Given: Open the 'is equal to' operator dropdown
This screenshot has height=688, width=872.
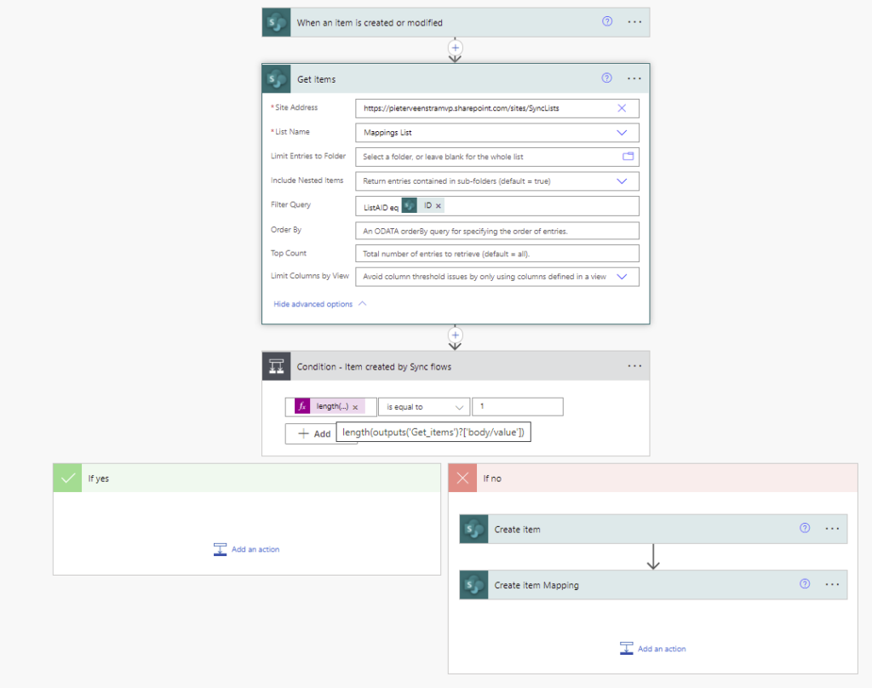Looking at the screenshot, I should [424, 407].
